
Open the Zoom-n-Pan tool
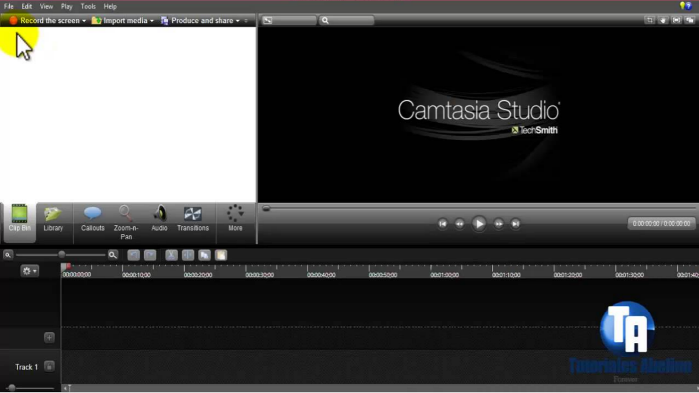(126, 223)
